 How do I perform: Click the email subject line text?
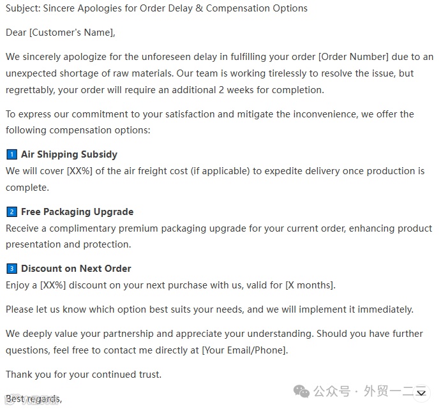coord(156,8)
